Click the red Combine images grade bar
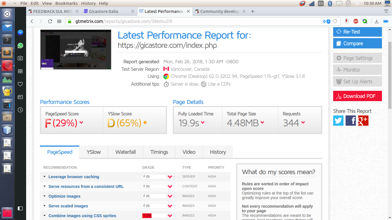392x220 pixels. tap(154, 216)
